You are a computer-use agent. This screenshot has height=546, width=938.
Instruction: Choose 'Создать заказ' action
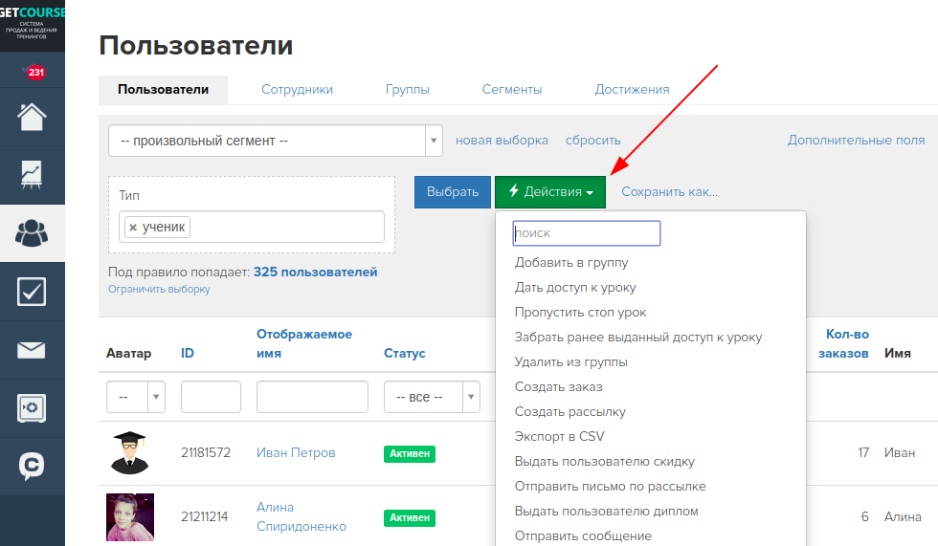(558, 387)
